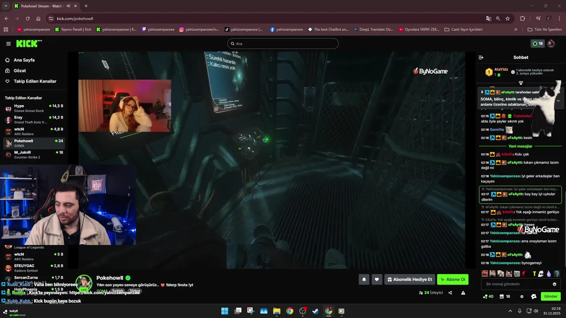Click Yalnizsempanzee's username in the bynogamey! message
Screen dimensions: 566x318
click(505, 263)
